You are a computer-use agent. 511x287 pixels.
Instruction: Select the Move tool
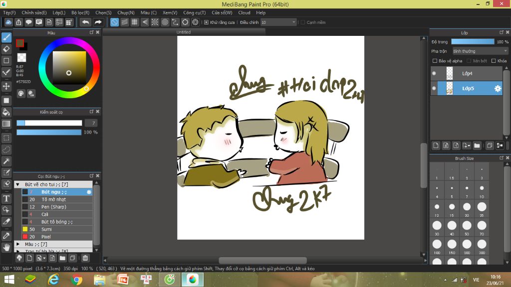[x=6, y=86]
